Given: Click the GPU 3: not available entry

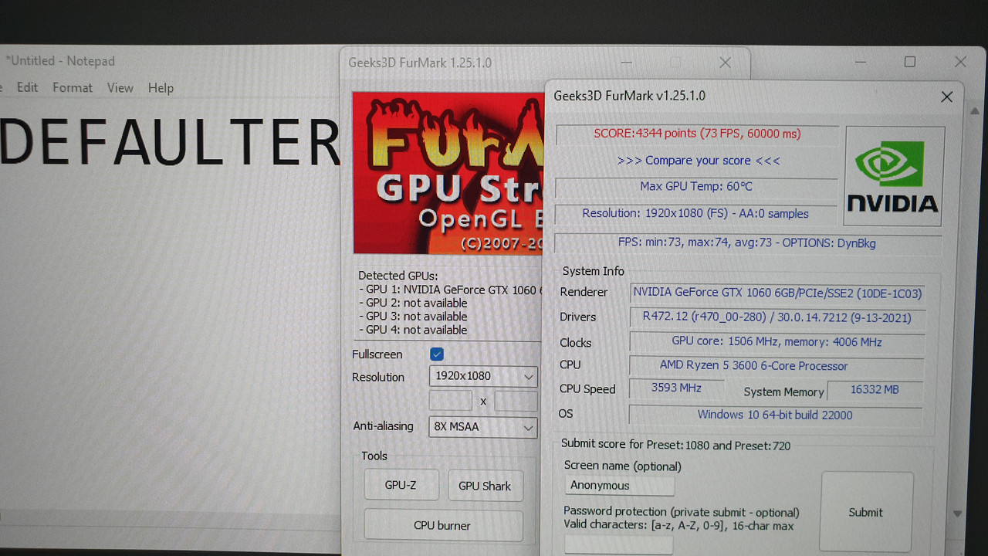Looking at the screenshot, I should coord(413,317).
